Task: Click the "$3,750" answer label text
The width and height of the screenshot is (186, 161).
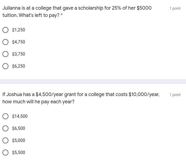Action: [19, 54]
